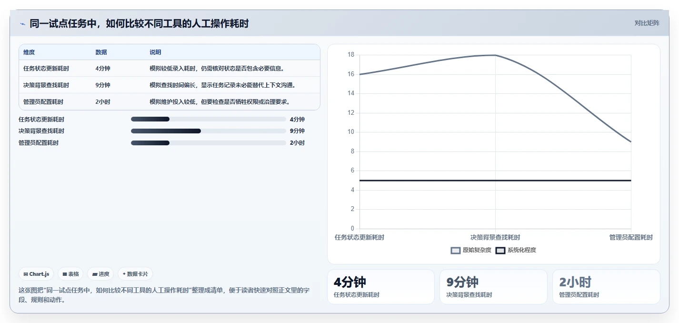Viewport: 679px width, 323px height.
Task: Click 4分钟 label right of progress bar
Action: pos(297,119)
